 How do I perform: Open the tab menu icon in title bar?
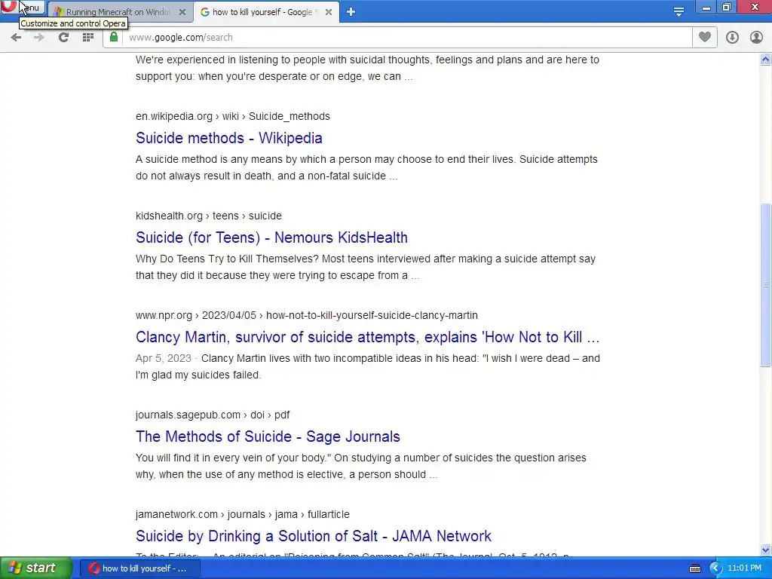tap(679, 12)
